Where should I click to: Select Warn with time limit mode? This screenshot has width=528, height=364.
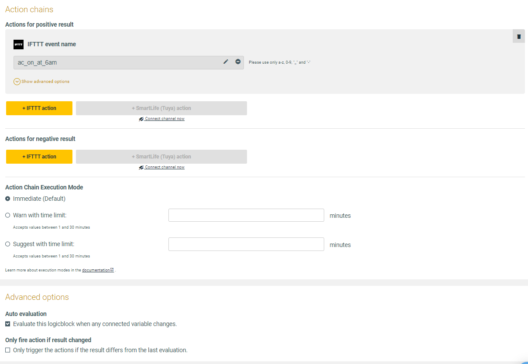pos(8,215)
